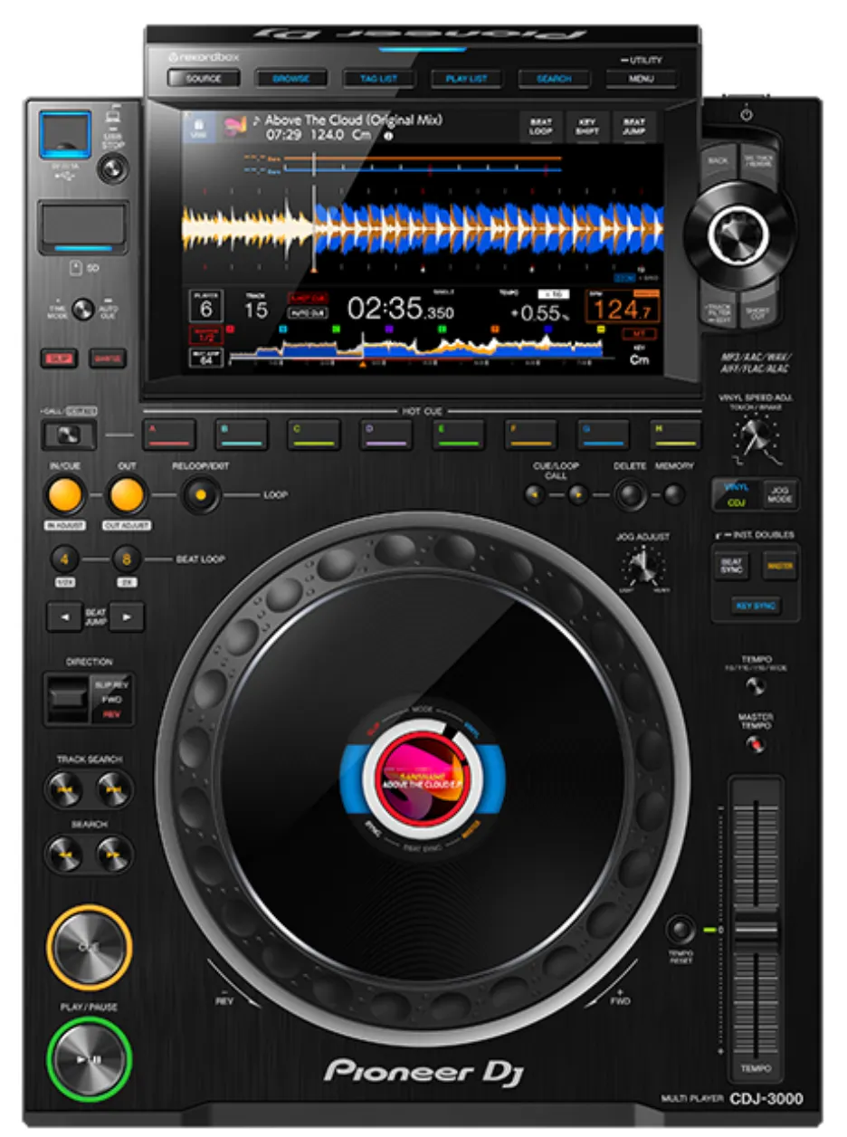Store a cue with the MEMORY button
Image resolution: width=847 pixels, height=1137 pixels.
(x=673, y=494)
